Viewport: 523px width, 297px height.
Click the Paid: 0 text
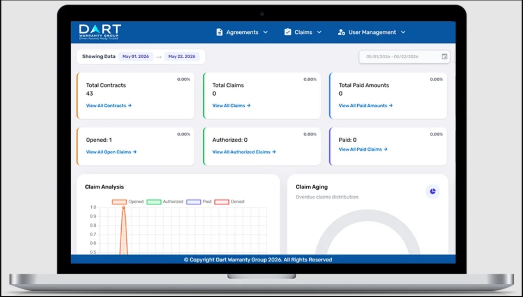tap(348, 140)
